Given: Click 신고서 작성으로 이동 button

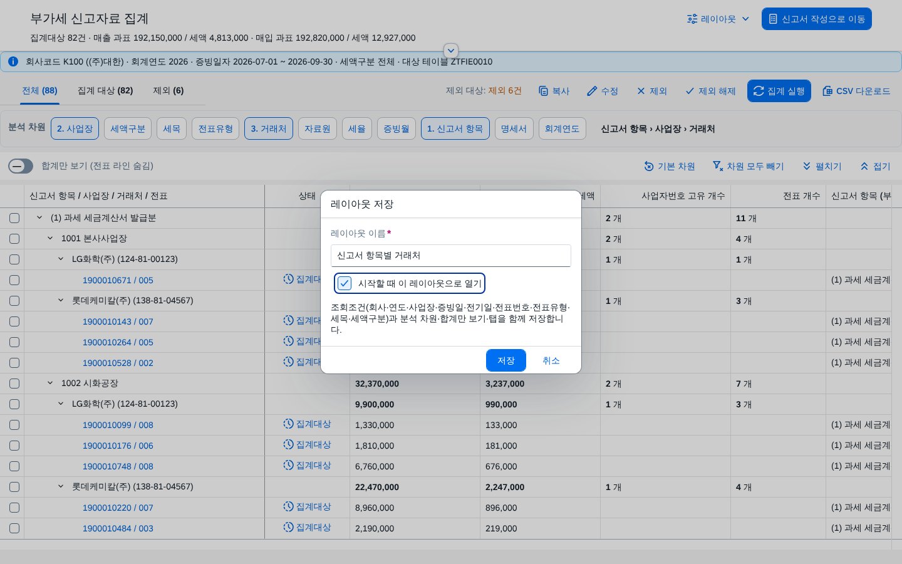Looking at the screenshot, I should pyautogui.click(x=817, y=19).
